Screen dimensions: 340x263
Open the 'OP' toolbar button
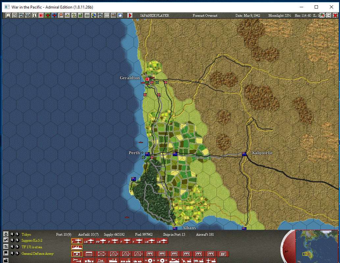point(107,15)
